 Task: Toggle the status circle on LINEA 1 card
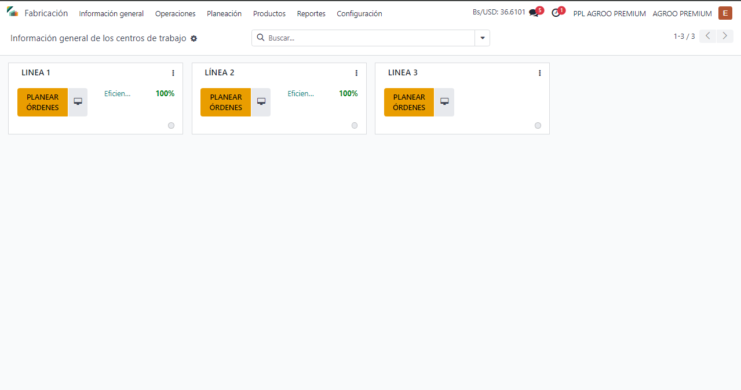click(171, 126)
